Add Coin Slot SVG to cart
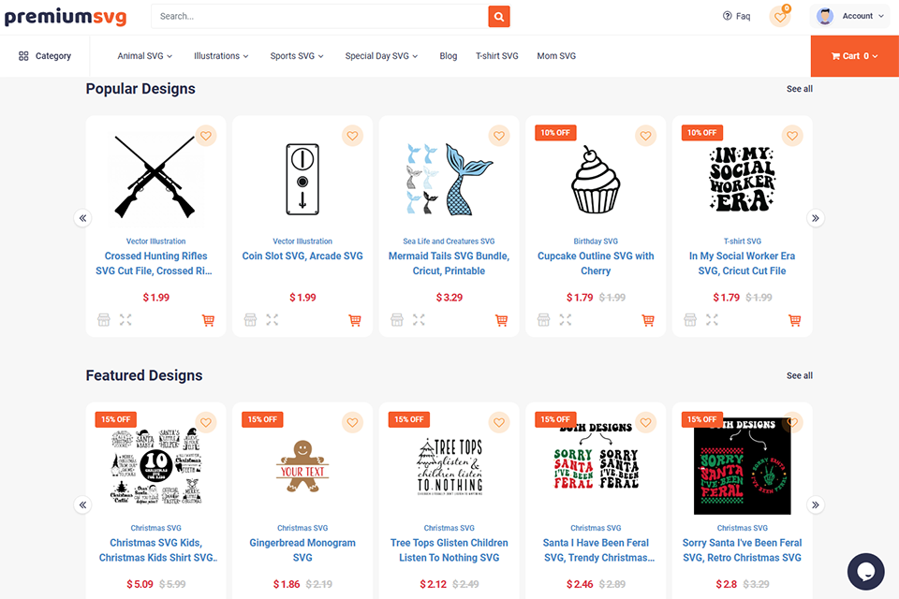The height and width of the screenshot is (599, 899). click(355, 320)
